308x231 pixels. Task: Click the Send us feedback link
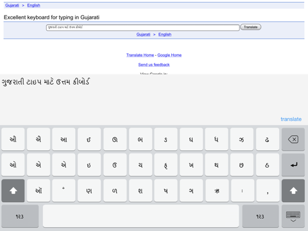[154, 64]
